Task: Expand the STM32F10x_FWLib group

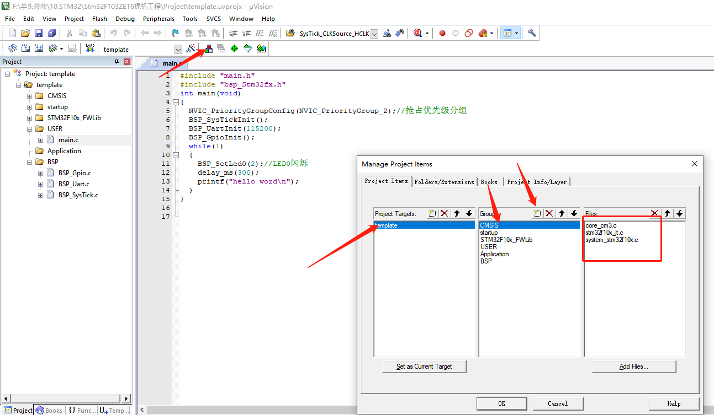Action: point(30,118)
